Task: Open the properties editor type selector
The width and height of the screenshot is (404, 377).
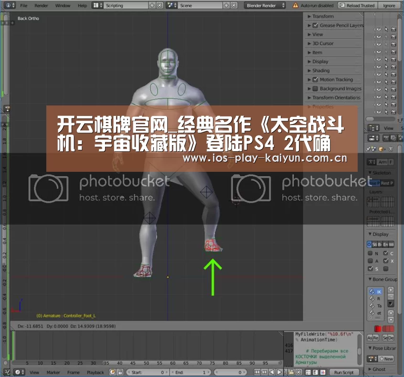Action: click(x=373, y=138)
